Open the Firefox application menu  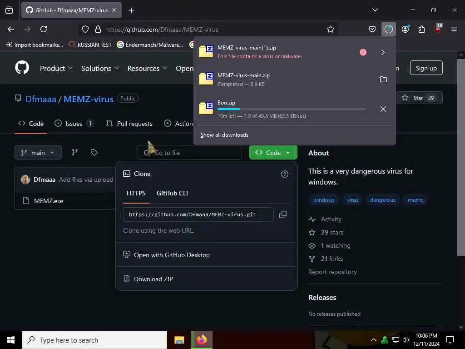click(x=454, y=29)
